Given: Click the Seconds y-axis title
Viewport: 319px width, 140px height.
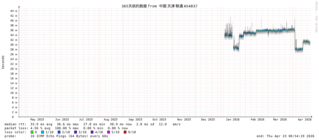Looking at the screenshot, I should click(x=3, y=62).
